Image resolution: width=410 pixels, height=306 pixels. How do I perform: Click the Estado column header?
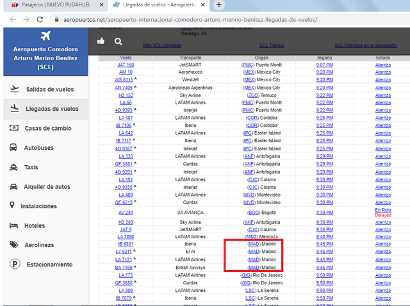click(x=383, y=58)
